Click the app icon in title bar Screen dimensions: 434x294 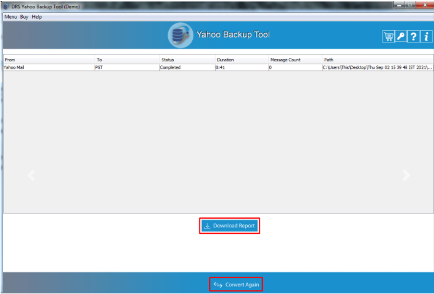click(6, 6)
